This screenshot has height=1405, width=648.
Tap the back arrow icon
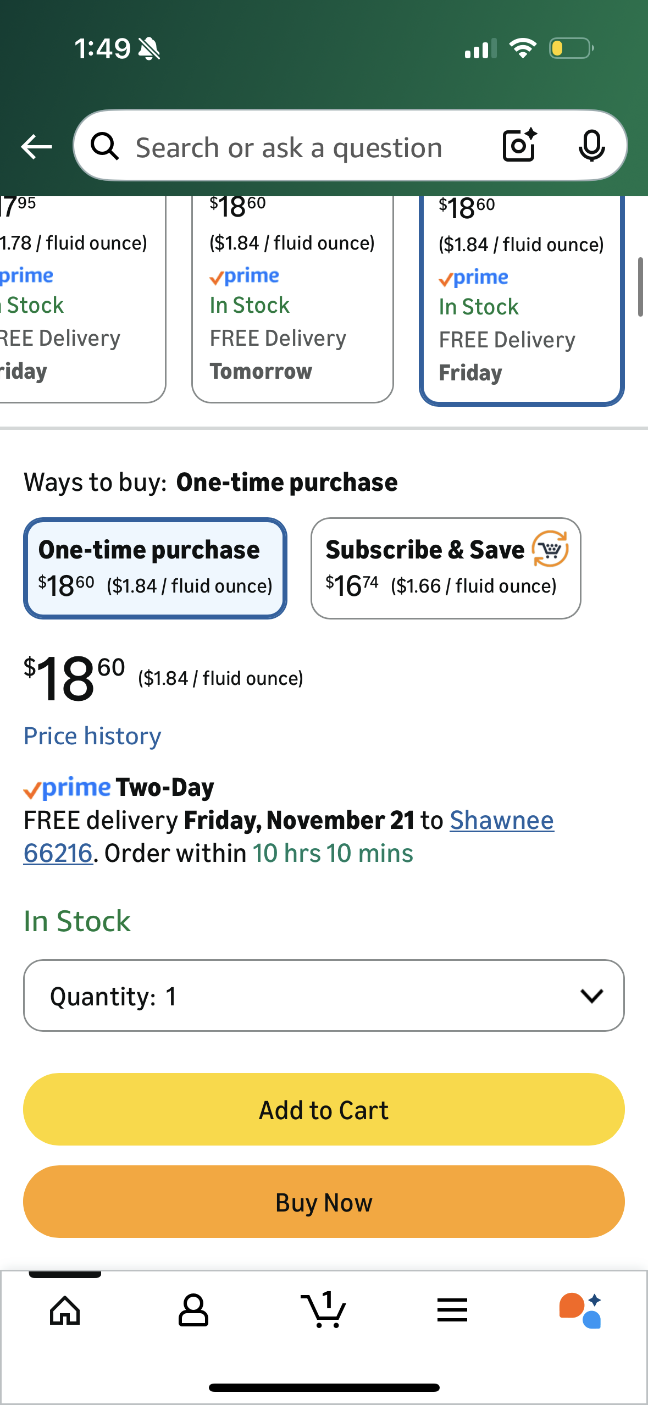click(x=36, y=147)
